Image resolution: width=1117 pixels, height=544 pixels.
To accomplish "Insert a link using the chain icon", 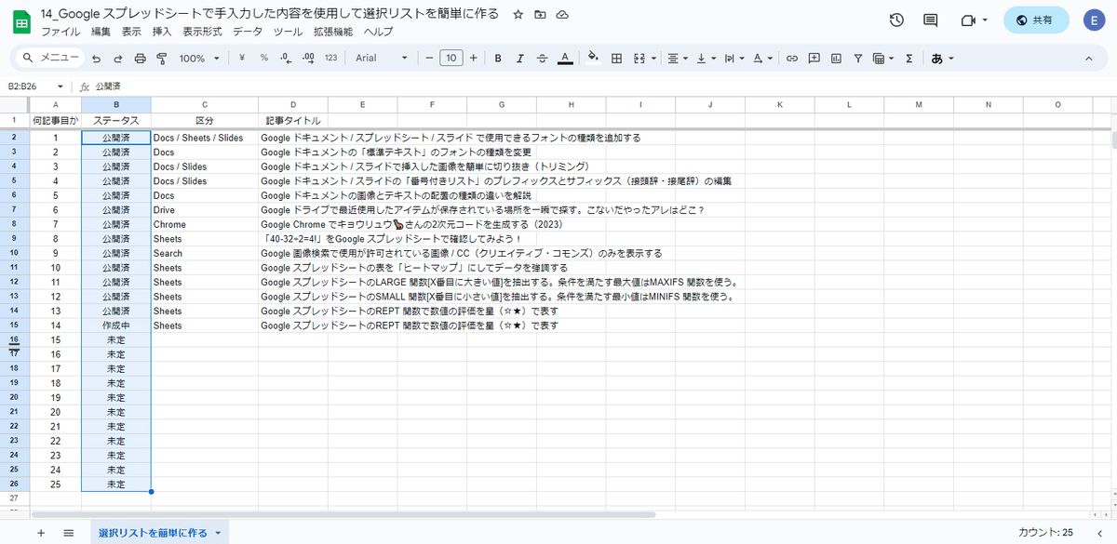I will (792, 58).
